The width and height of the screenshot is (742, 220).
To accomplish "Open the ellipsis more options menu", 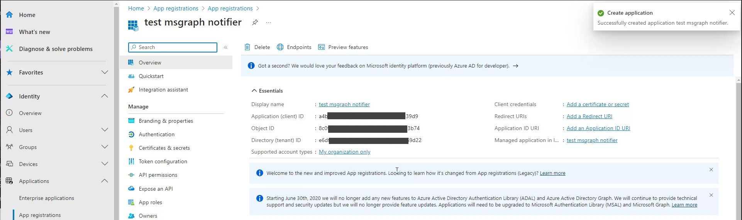I will (269, 23).
